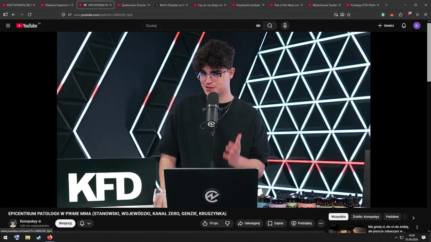431x242 pixels.
Task: Open Steam from the taskbar
Action: pyautogui.click(x=39, y=237)
